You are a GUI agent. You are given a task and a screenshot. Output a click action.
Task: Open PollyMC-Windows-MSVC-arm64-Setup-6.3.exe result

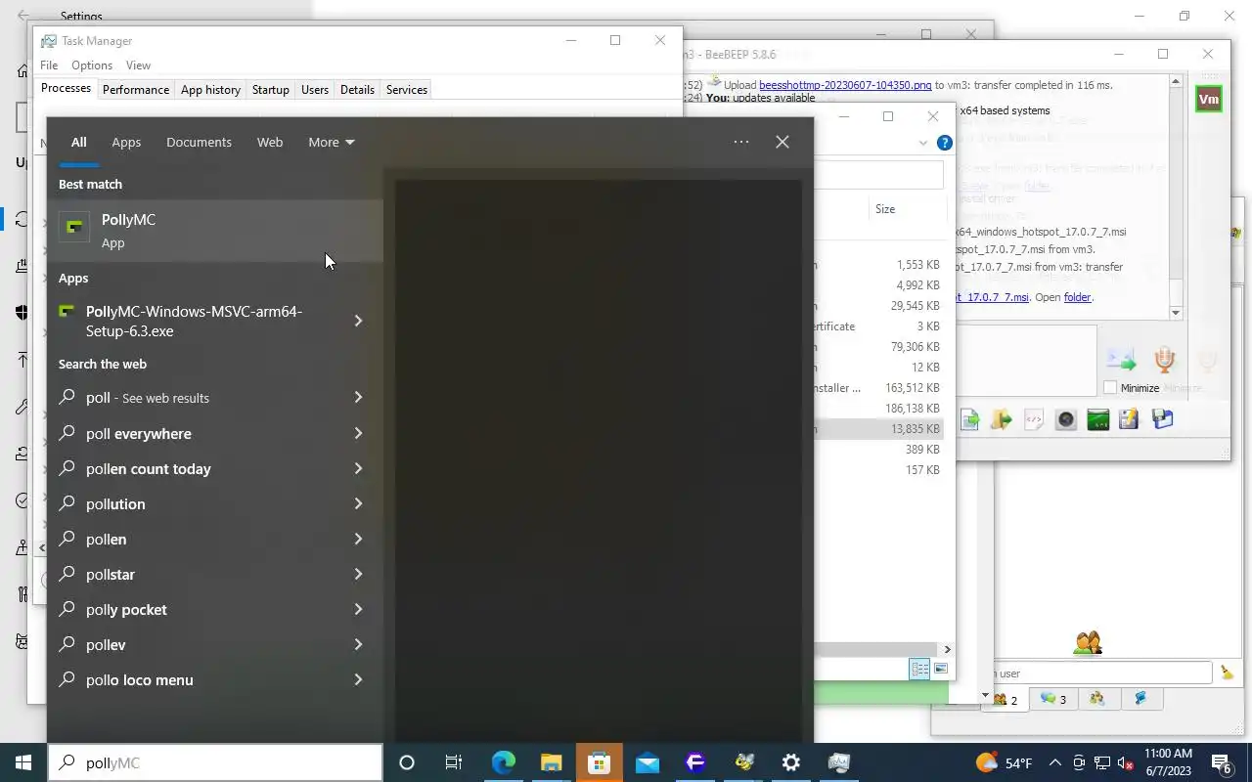click(194, 321)
